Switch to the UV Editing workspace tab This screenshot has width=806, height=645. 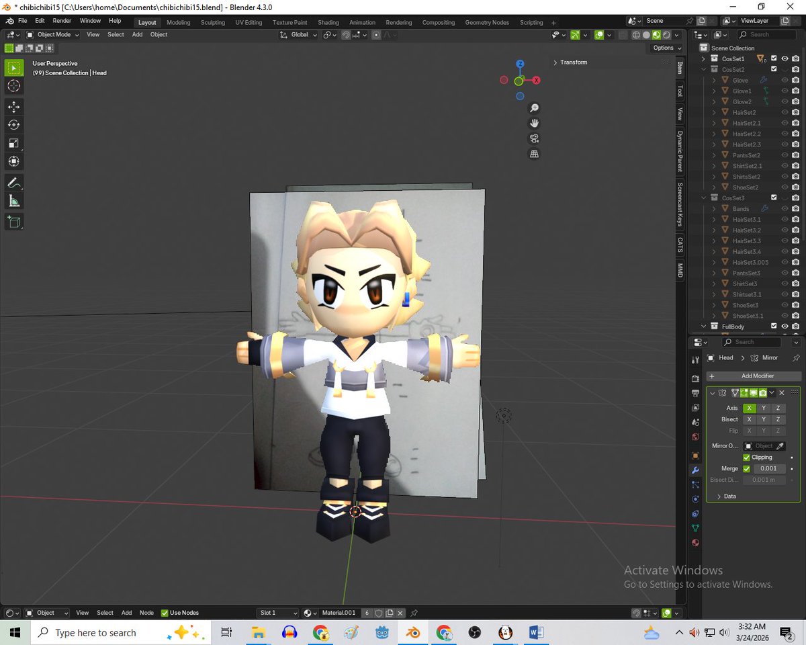(249, 22)
